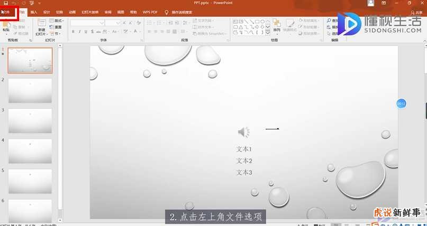Switch to the 设计 (Design) tab
Image resolution: width=427 pixels, height=226 pixels.
point(47,12)
